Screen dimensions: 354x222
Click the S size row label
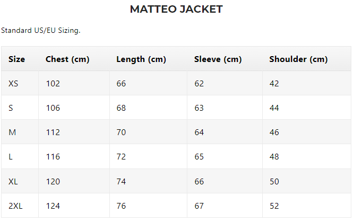tap(11, 108)
